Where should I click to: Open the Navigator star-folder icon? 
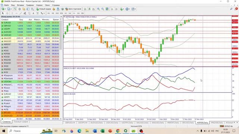click(x=24, y=9)
